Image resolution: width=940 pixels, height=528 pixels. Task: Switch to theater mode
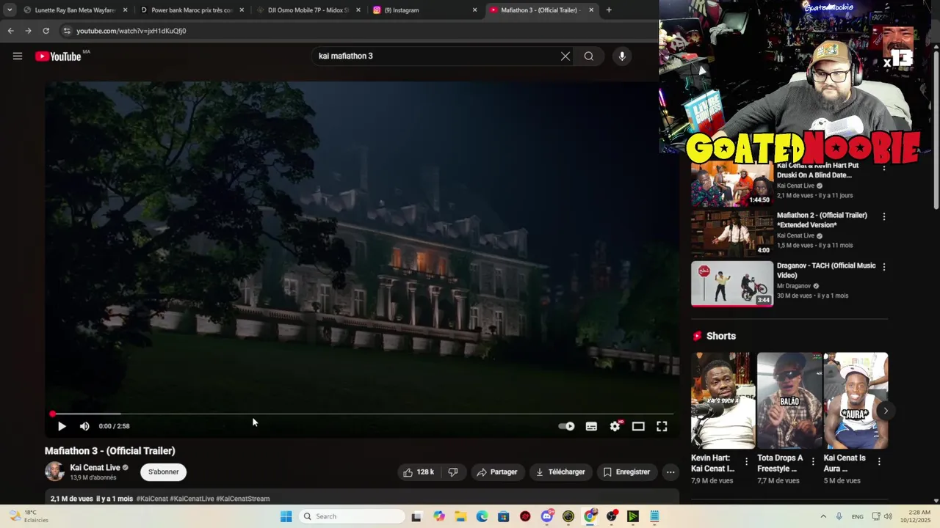(x=638, y=426)
